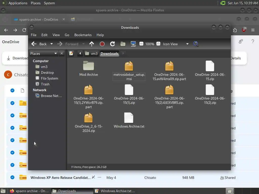Open the Back history dropdown arrow
Viewport: 259px width, 194px height.
[52, 44]
